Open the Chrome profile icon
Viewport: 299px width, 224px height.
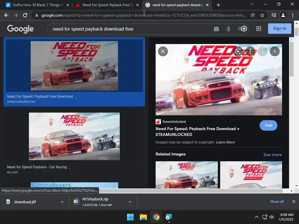283,15
